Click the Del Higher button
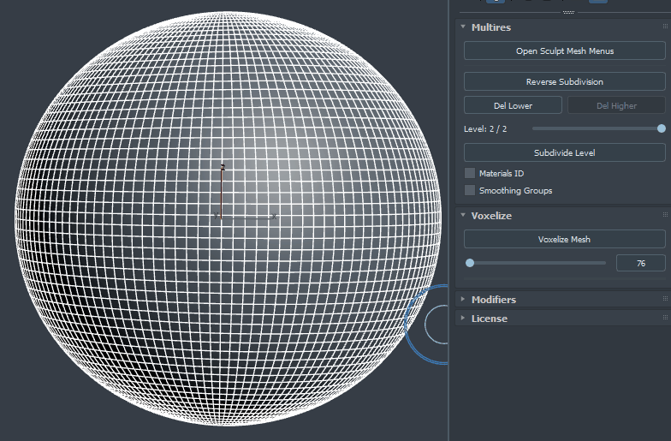 pyautogui.click(x=616, y=105)
